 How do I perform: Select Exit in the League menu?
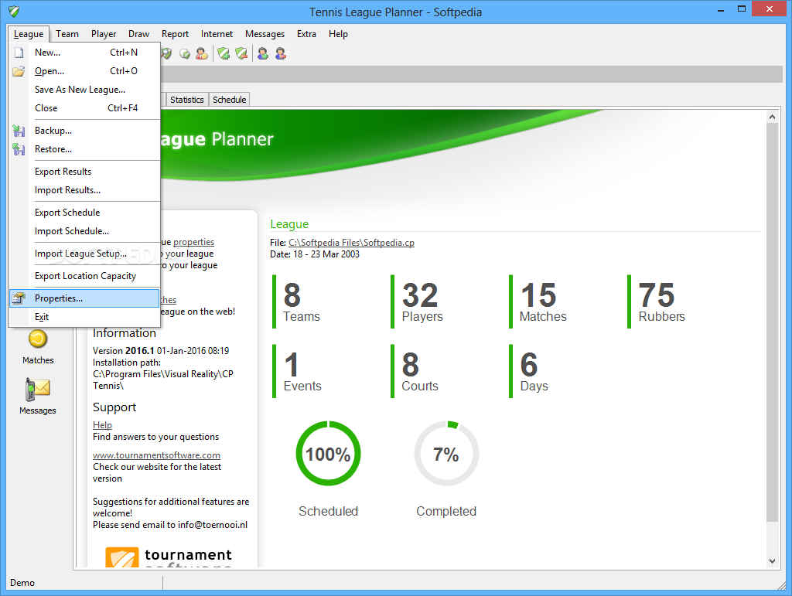84,317
